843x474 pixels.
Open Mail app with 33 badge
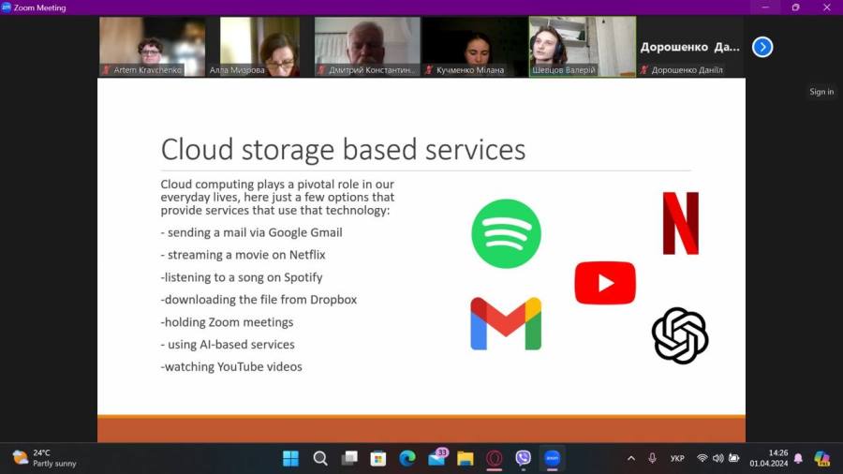tap(436, 458)
